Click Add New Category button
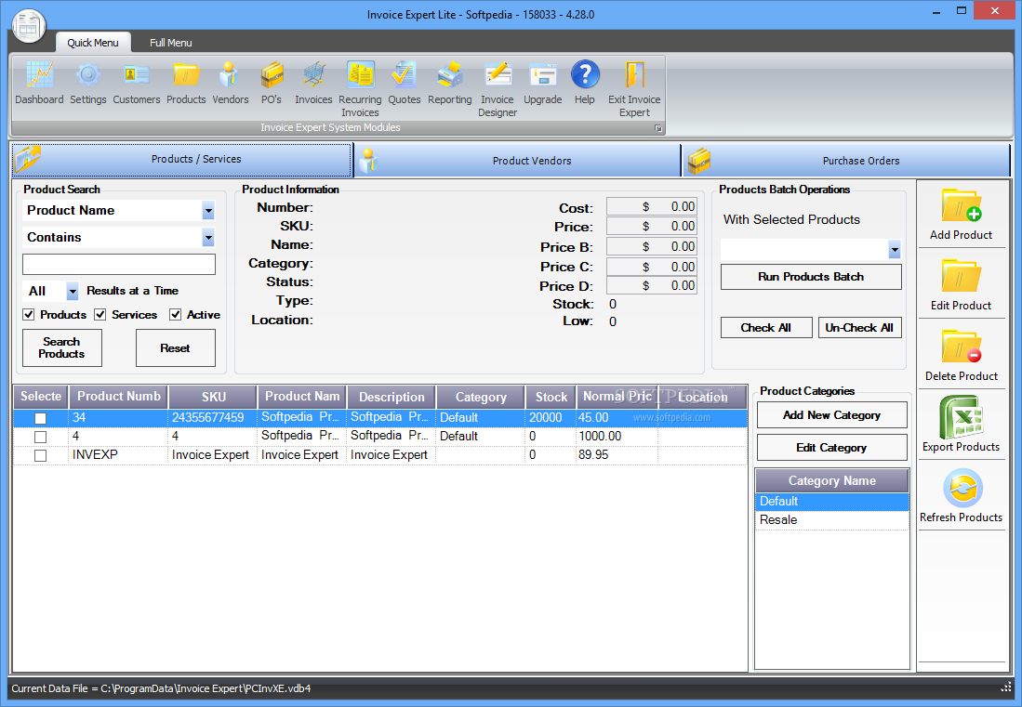This screenshot has width=1022, height=707. pyautogui.click(x=831, y=414)
